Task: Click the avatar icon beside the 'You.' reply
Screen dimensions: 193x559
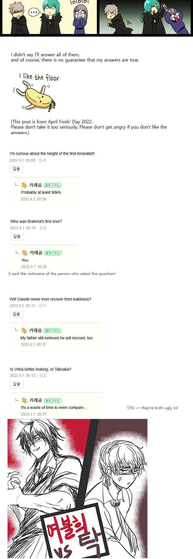Action: [25, 253]
